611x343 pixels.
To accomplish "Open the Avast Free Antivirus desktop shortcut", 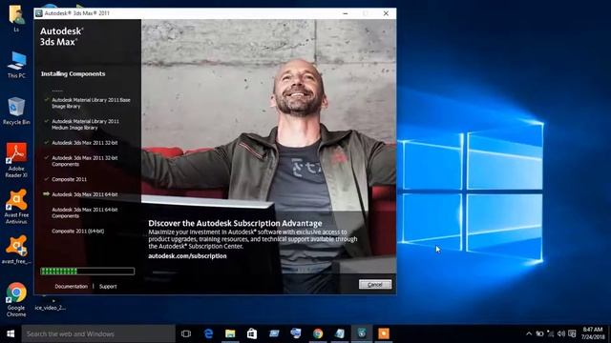I will [16, 207].
